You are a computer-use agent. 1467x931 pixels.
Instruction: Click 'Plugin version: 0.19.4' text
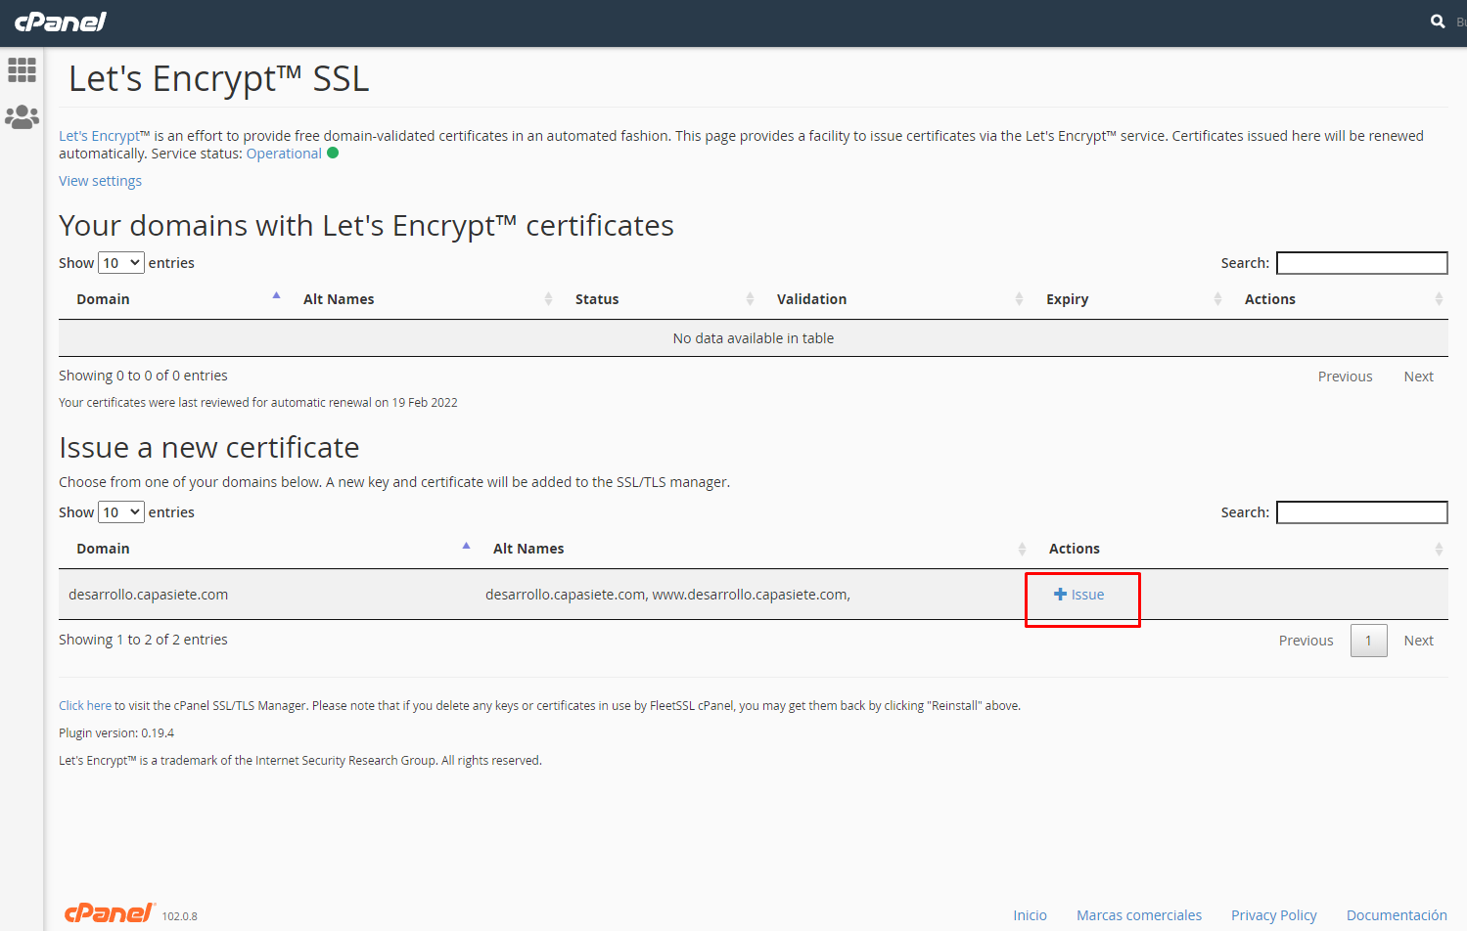pyautogui.click(x=116, y=732)
